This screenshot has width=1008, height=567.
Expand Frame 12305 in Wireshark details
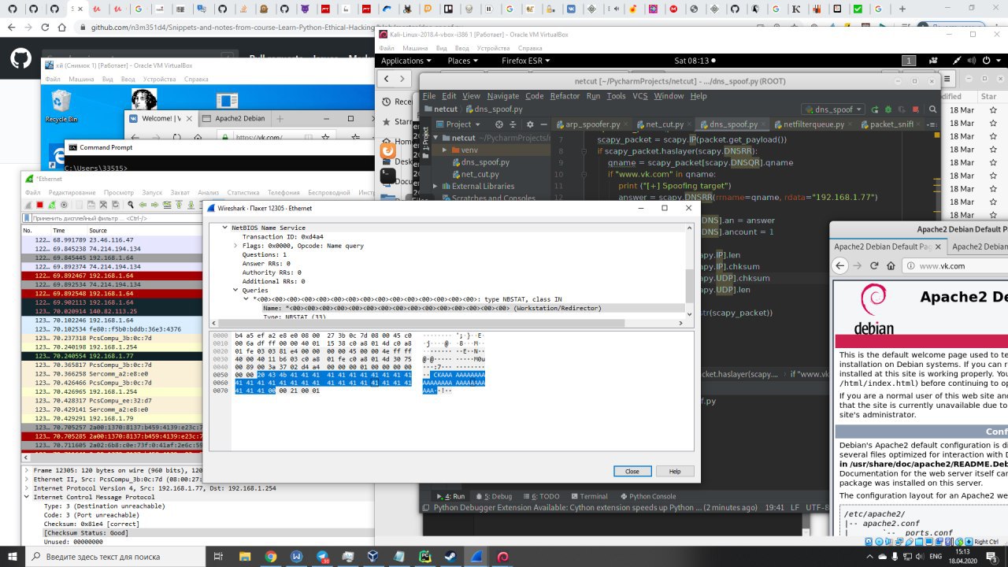tap(28, 470)
